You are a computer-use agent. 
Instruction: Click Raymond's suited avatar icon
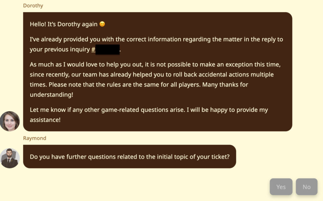10,158
